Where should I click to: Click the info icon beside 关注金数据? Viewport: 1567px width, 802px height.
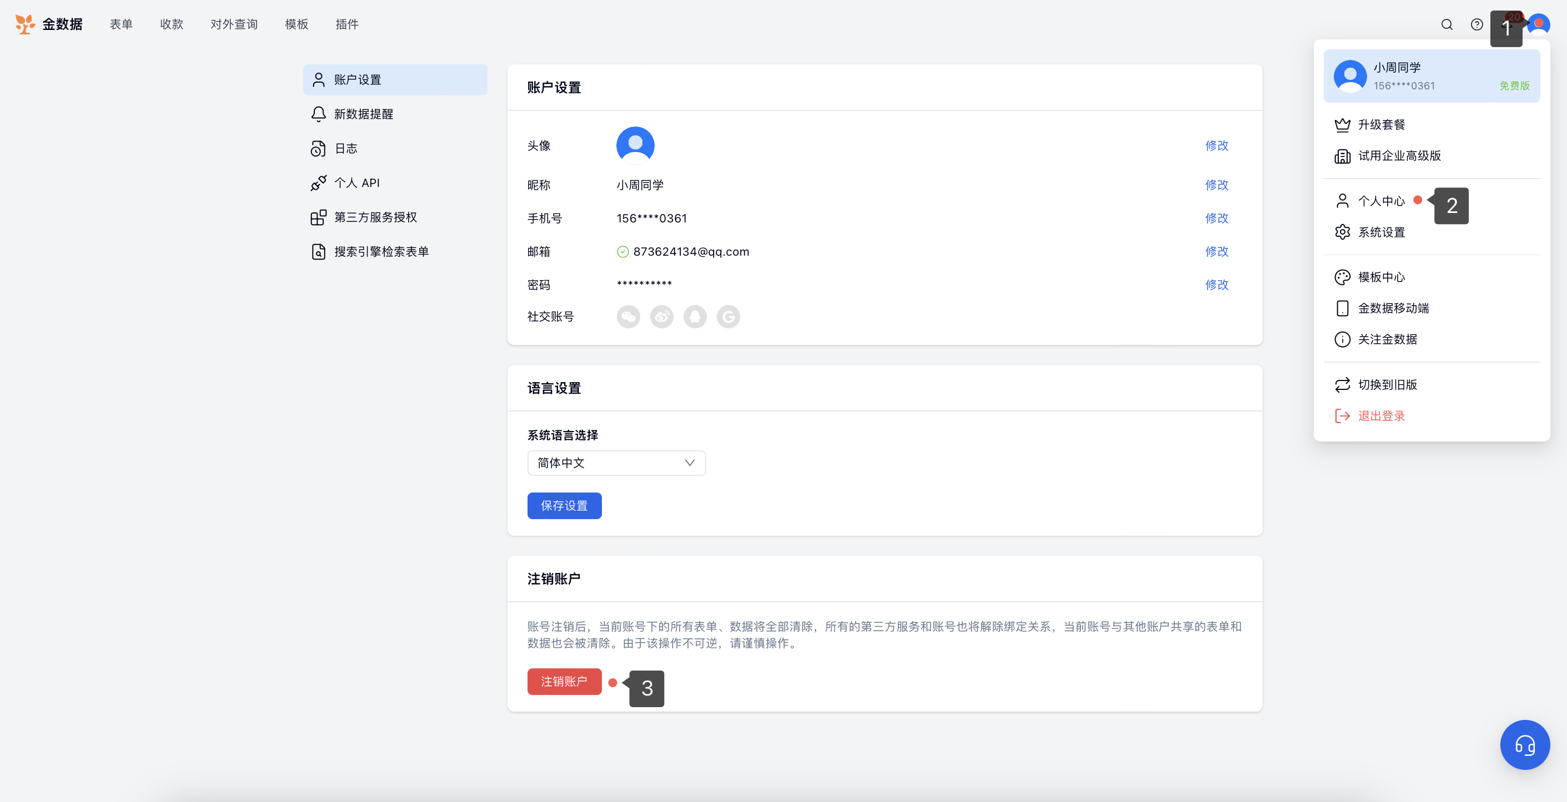(1343, 339)
